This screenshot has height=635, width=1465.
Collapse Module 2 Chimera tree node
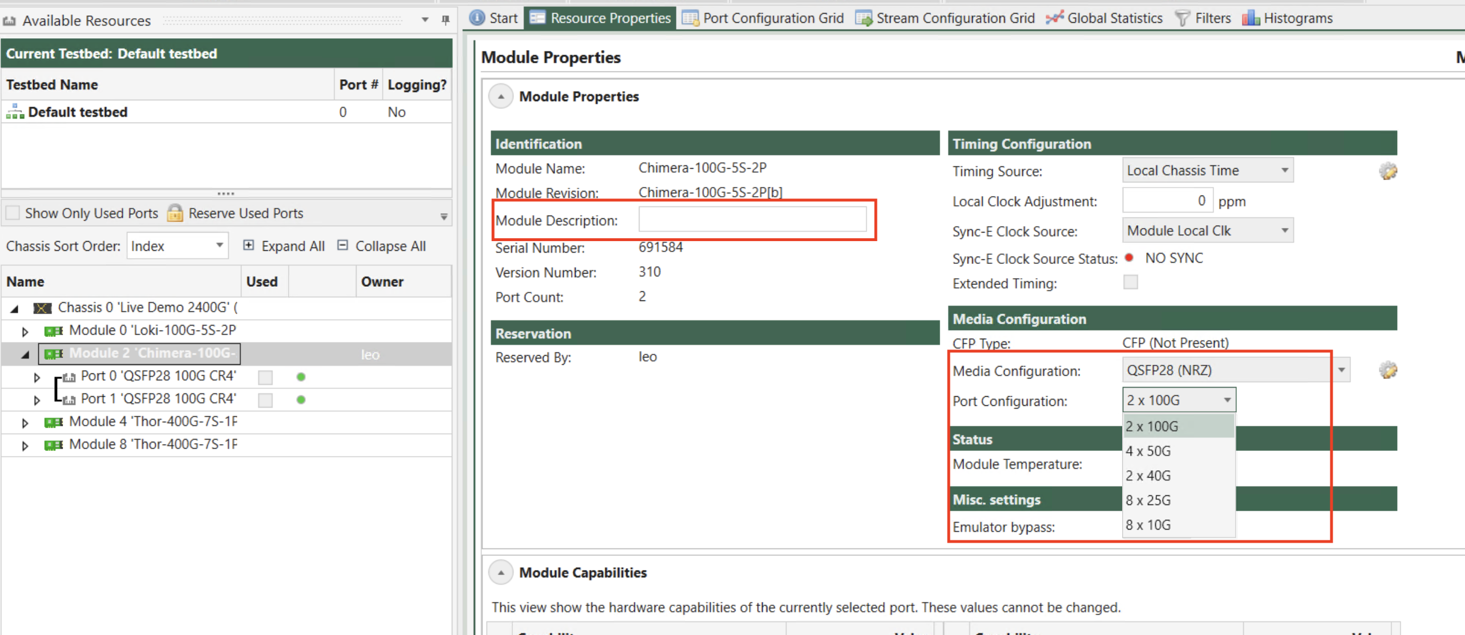click(x=25, y=355)
